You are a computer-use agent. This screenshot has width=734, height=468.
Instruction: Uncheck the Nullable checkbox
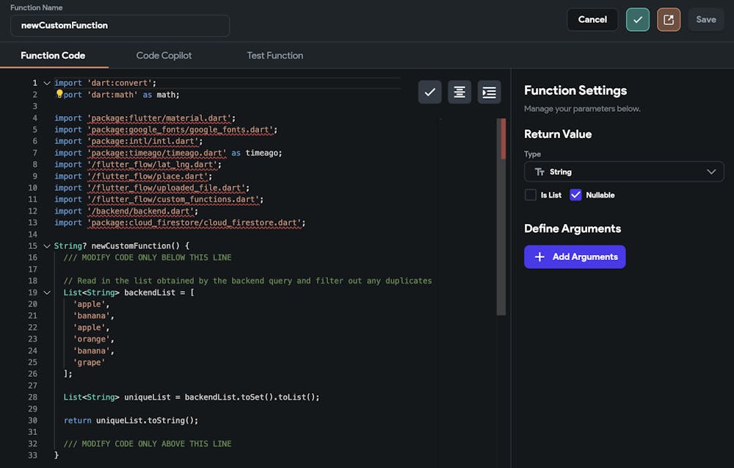(575, 195)
